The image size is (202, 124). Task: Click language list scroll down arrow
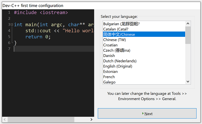coord(188,81)
